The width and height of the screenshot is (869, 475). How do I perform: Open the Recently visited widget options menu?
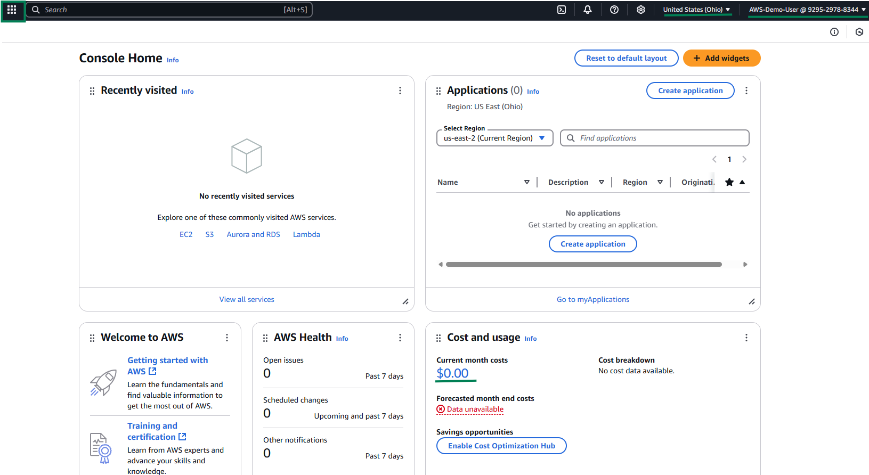click(x=400, y=91)
